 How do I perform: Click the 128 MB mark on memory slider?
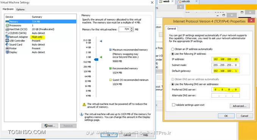pyautogui.click(x=87, y=71)
